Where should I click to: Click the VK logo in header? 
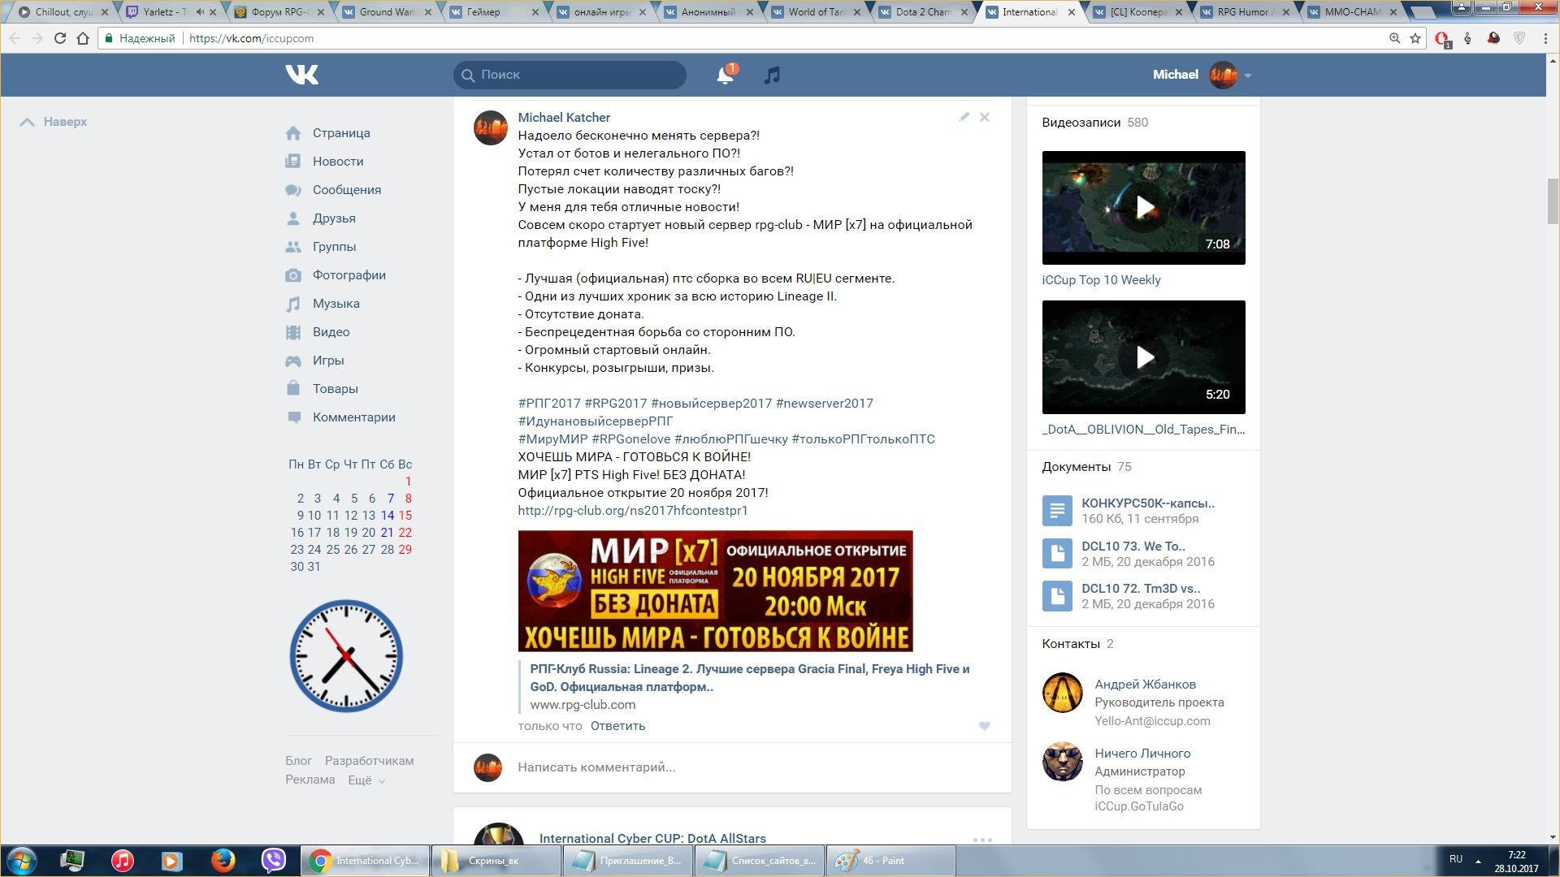[301, 75]
